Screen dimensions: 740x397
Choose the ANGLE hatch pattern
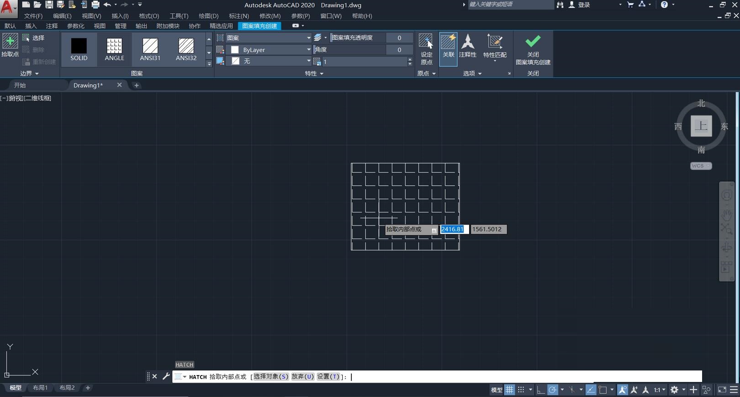click(114, 49)
